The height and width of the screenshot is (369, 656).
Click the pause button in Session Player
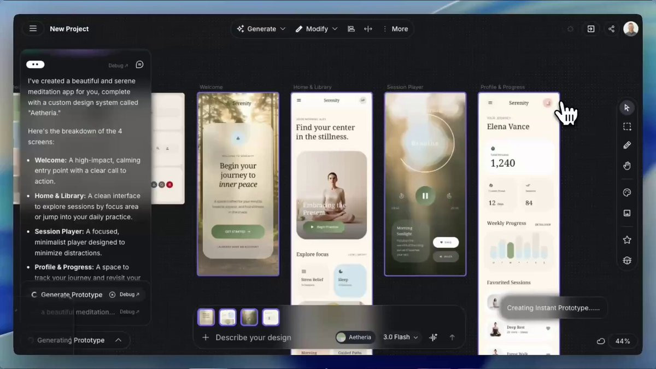pos(425,196)
